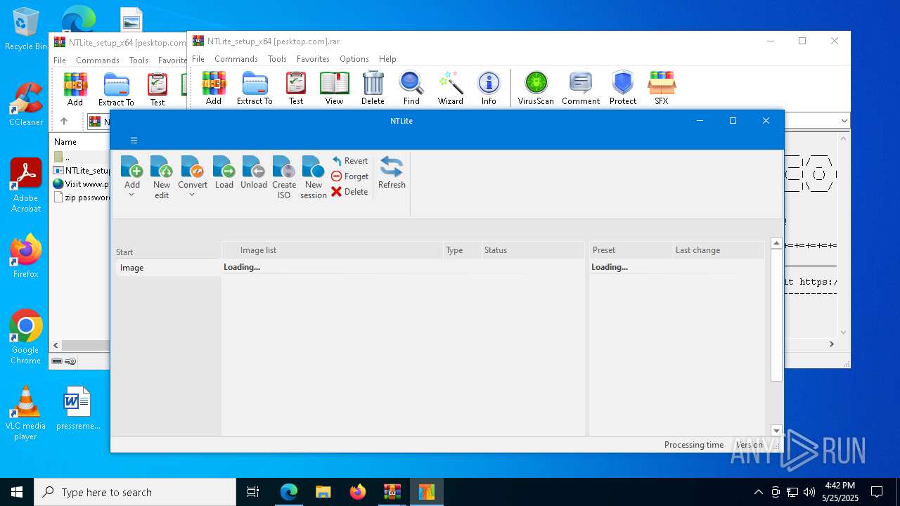Click Processing time in NTLite status bar
The height and width of the screenshot is (506, 900).
pyautogui.click(x=694, y=445)
